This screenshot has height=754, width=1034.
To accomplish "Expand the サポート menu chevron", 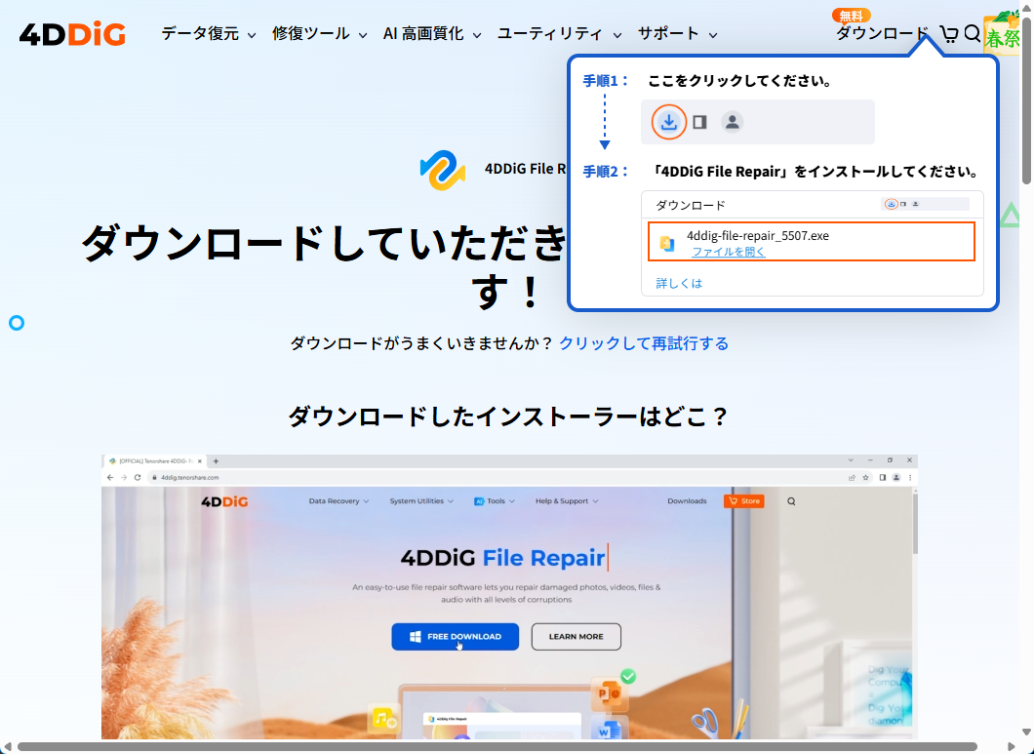I will click(x=713, y=35).
